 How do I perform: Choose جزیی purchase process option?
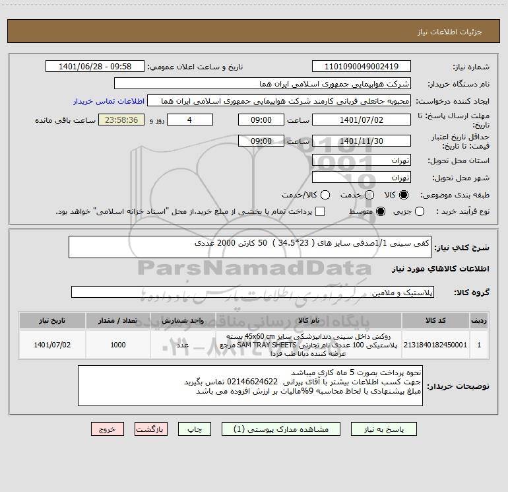pyautogui.click(x=419, y=211)
